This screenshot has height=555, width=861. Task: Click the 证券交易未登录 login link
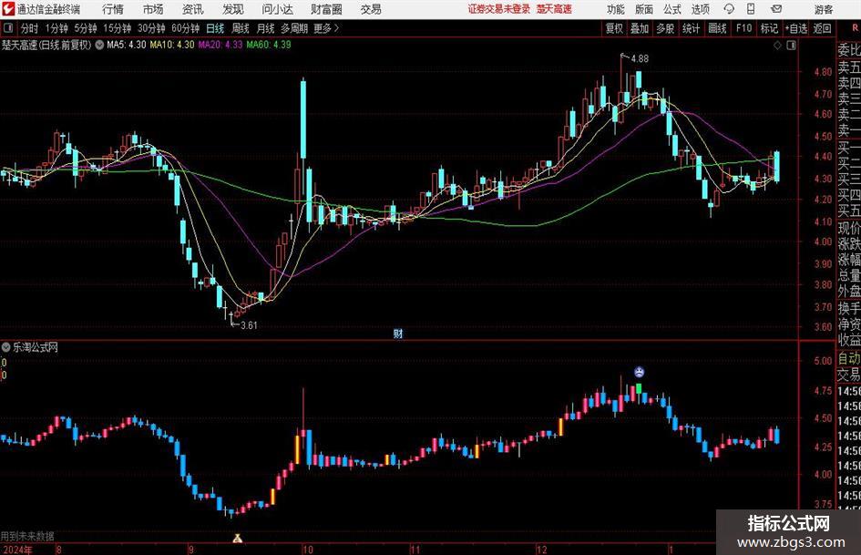coord(499,9)
